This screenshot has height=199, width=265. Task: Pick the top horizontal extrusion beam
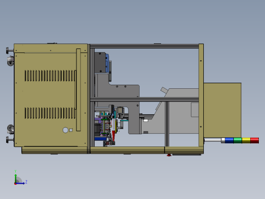click(144, 46)
